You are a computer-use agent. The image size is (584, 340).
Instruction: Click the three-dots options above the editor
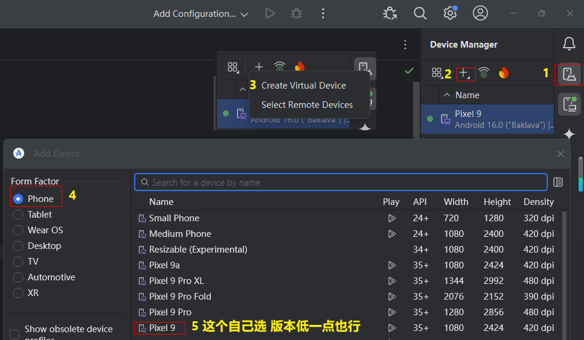click(x=405, y=45)
